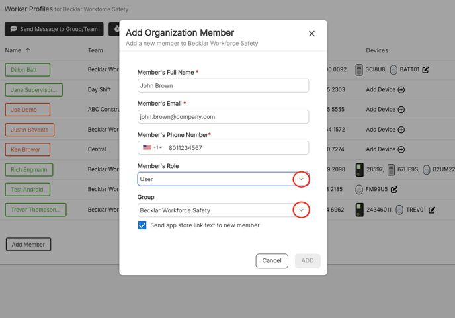This screenshot has height=318, width=455.
Task: Edit devices for Dillon Batt row
Action: [425, 69]
